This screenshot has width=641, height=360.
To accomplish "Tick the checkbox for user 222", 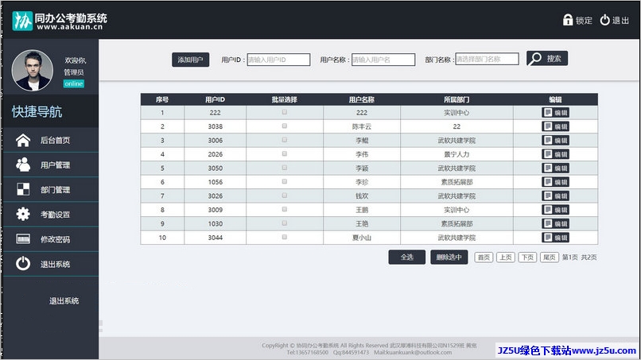I will [285, 112].
